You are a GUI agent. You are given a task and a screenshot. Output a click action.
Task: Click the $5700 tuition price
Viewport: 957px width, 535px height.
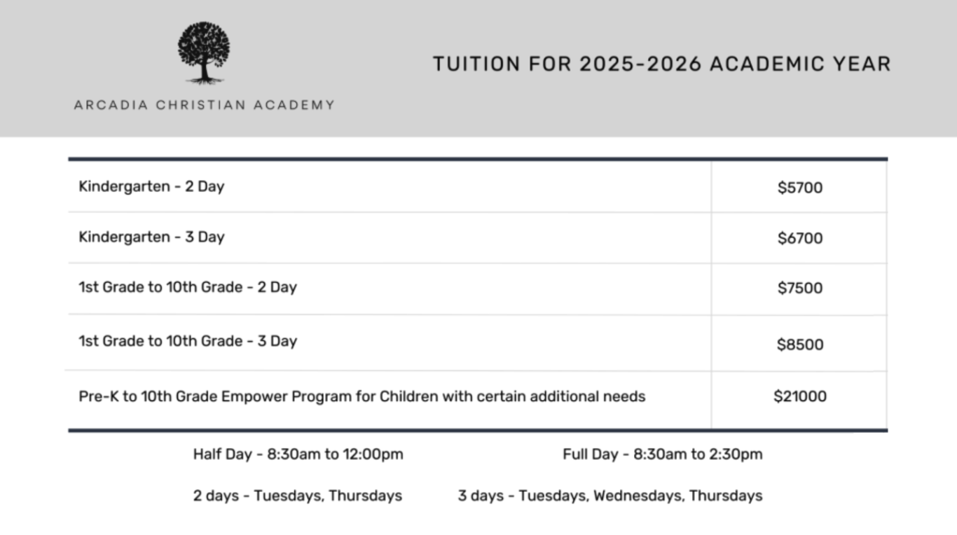(799, 188)
